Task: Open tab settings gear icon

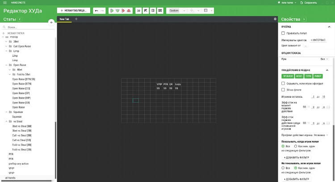Action: pyautogui.click(x=275, y=19)
